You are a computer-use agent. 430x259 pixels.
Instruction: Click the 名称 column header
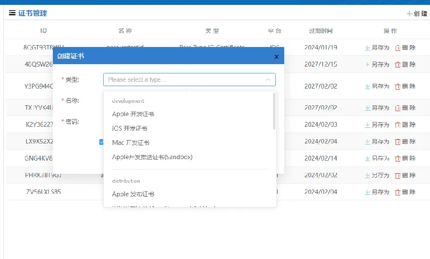point(125,31)
